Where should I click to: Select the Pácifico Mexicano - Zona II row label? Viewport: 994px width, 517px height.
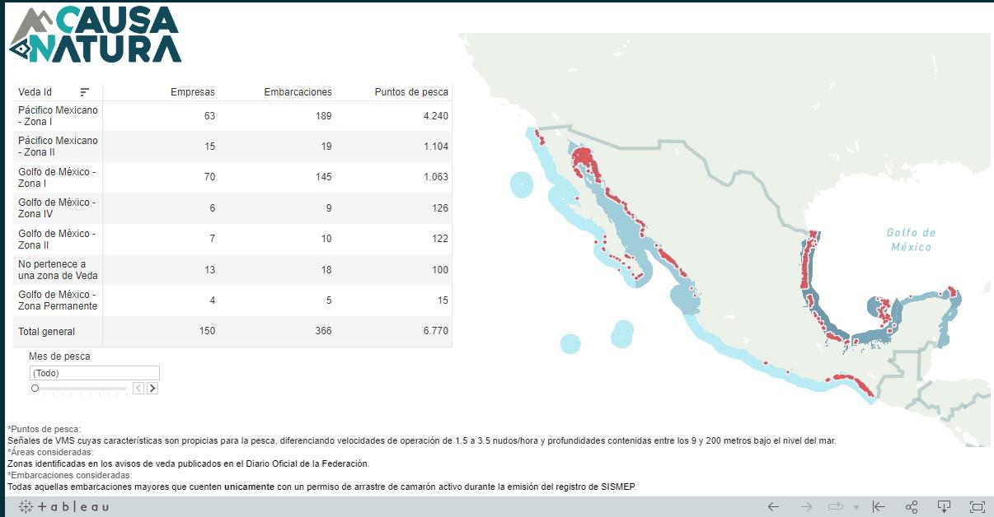(58, 147)
